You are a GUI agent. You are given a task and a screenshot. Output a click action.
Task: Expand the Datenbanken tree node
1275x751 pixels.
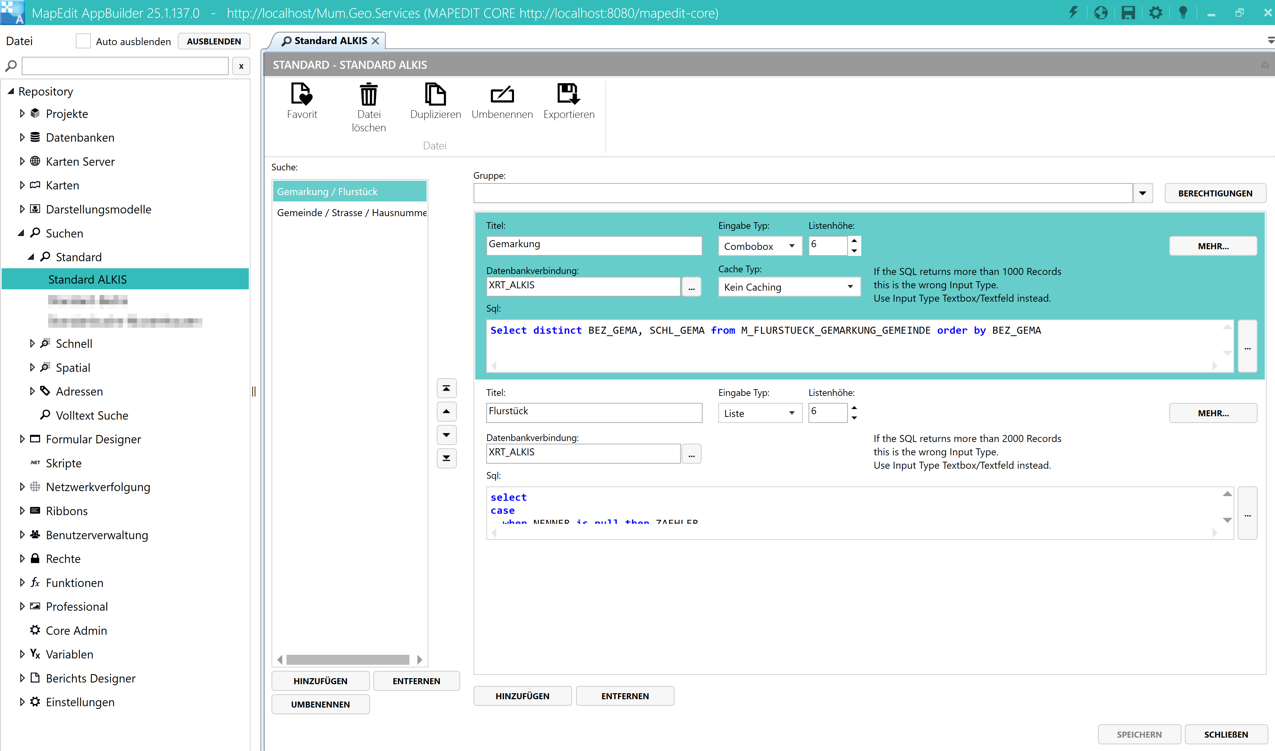tap(22, 137)
